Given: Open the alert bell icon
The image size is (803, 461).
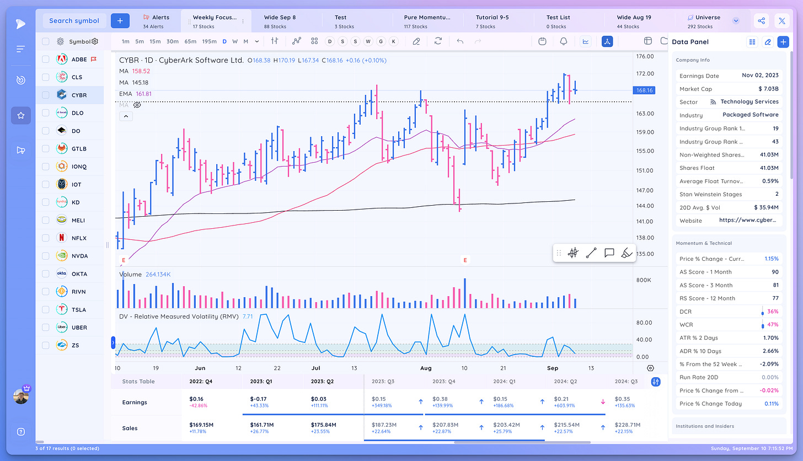Looking at the screenshot, I should [x=563, y=41].
